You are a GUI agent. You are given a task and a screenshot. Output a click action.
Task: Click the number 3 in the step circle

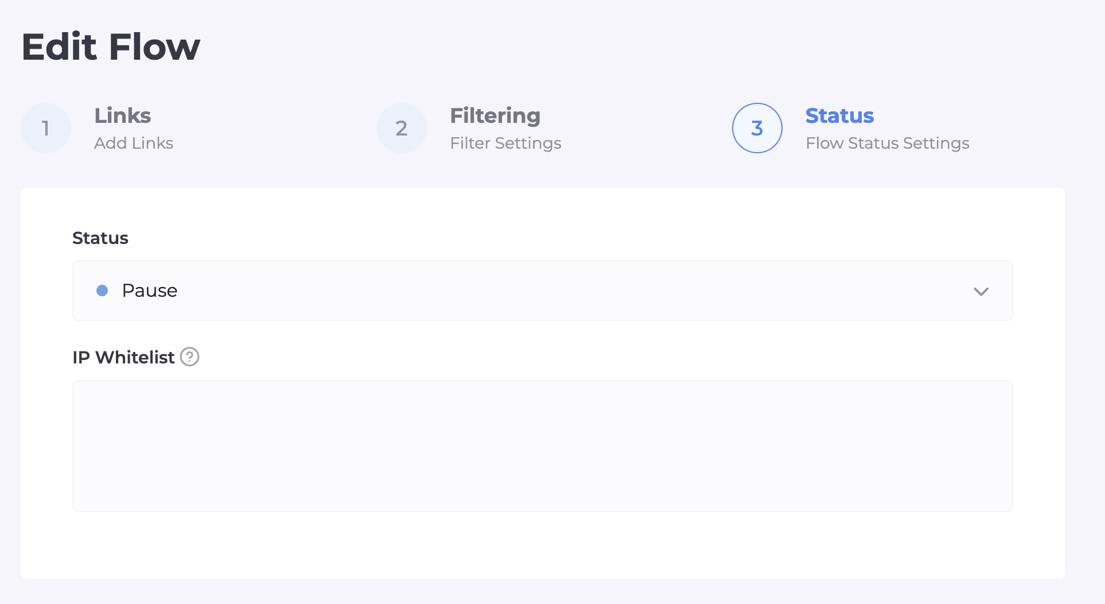(757, 128)
